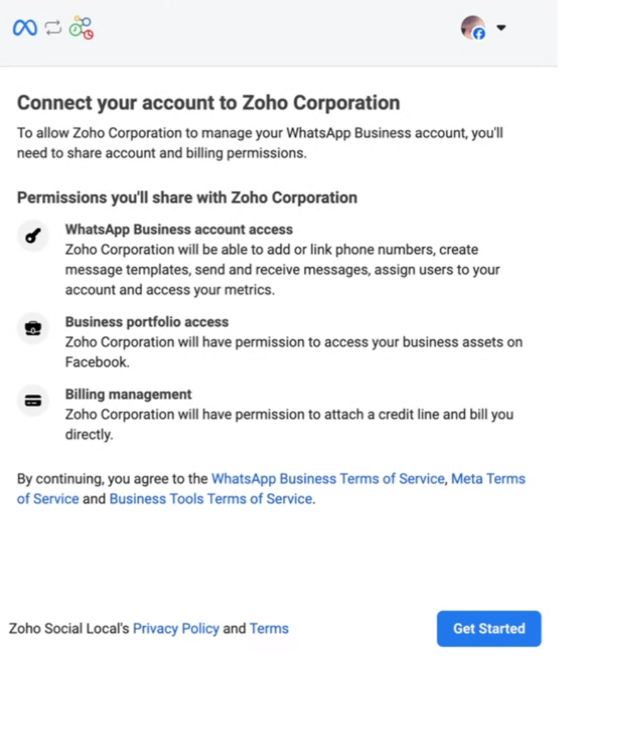Click the Connect your account heading
The image size is (636, 733).
[208, 103]
